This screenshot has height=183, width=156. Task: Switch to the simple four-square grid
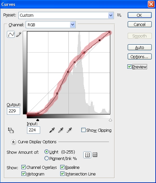(87, 155)
